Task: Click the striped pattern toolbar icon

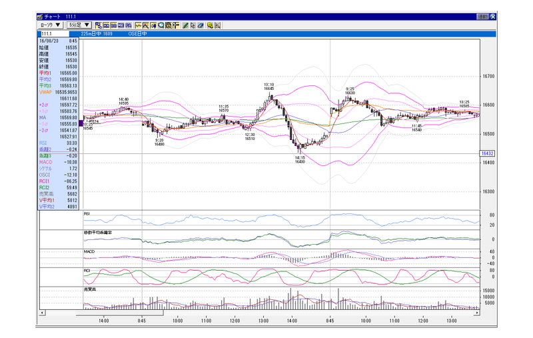Action: coord(169,25)
